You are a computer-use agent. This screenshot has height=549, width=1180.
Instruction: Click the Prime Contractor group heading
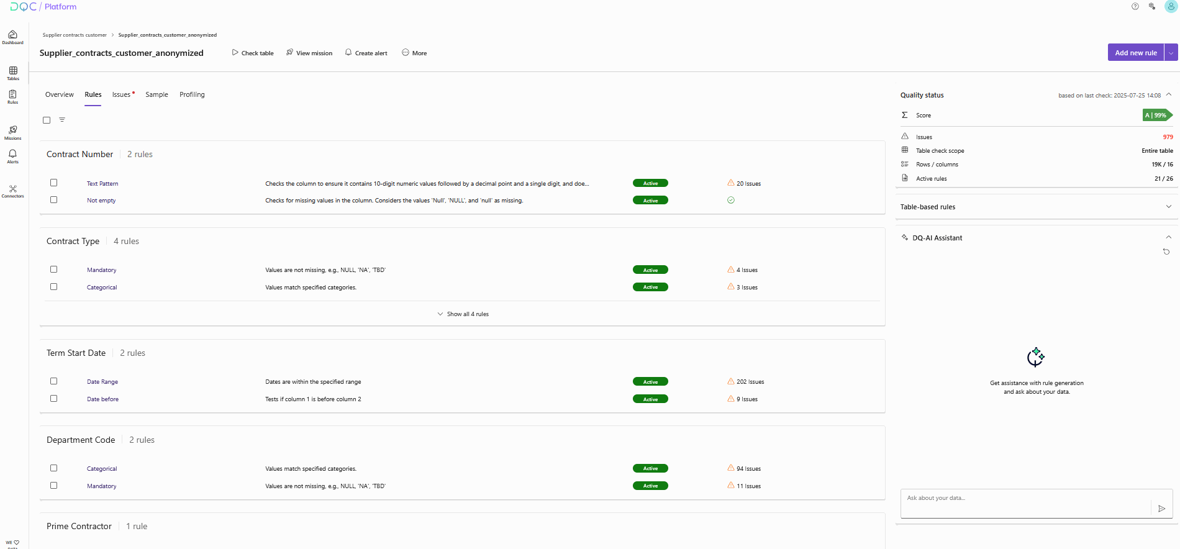click(79, 526)
